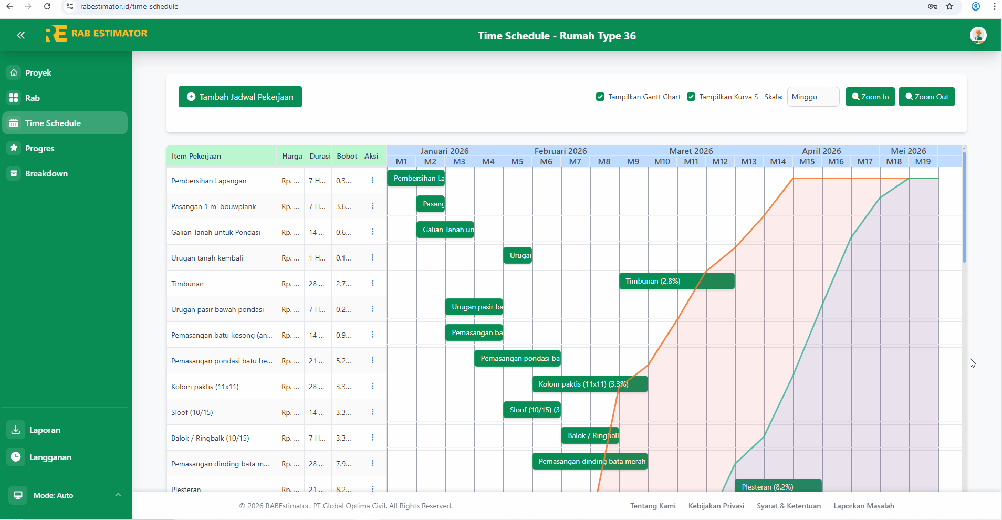Click the Langganan clock icon

point(16,457)
